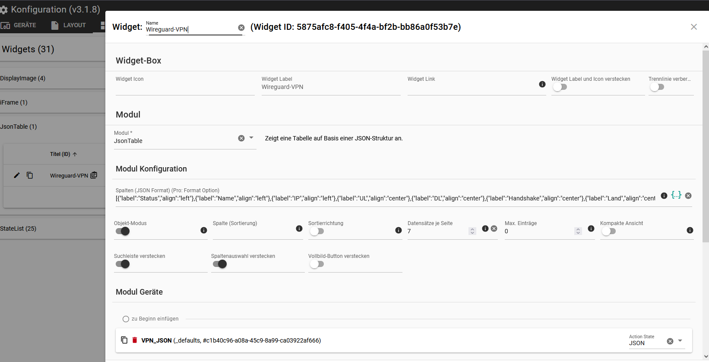
Task: Enable Kompakte Ansicht switch
Action: [x=609, y=231]
